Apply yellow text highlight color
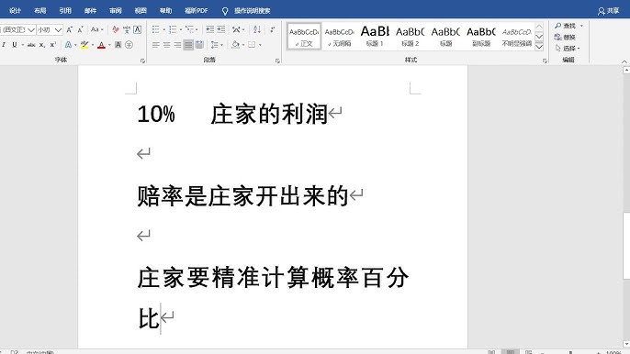 coord(84,45)
